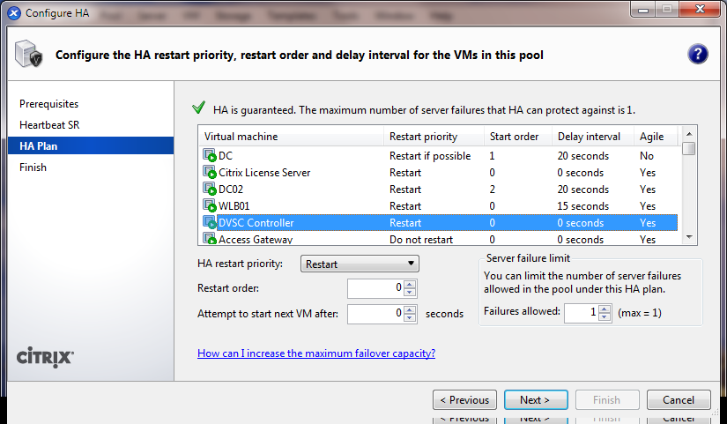Click the Cancel button
The image size is (727, 424).
point(678,400)
